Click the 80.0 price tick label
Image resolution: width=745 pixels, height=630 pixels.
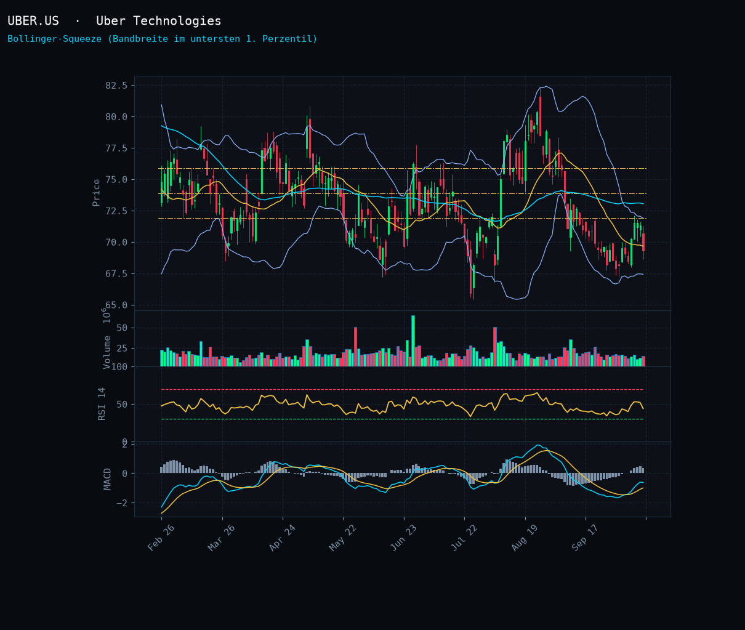point(116,116)
